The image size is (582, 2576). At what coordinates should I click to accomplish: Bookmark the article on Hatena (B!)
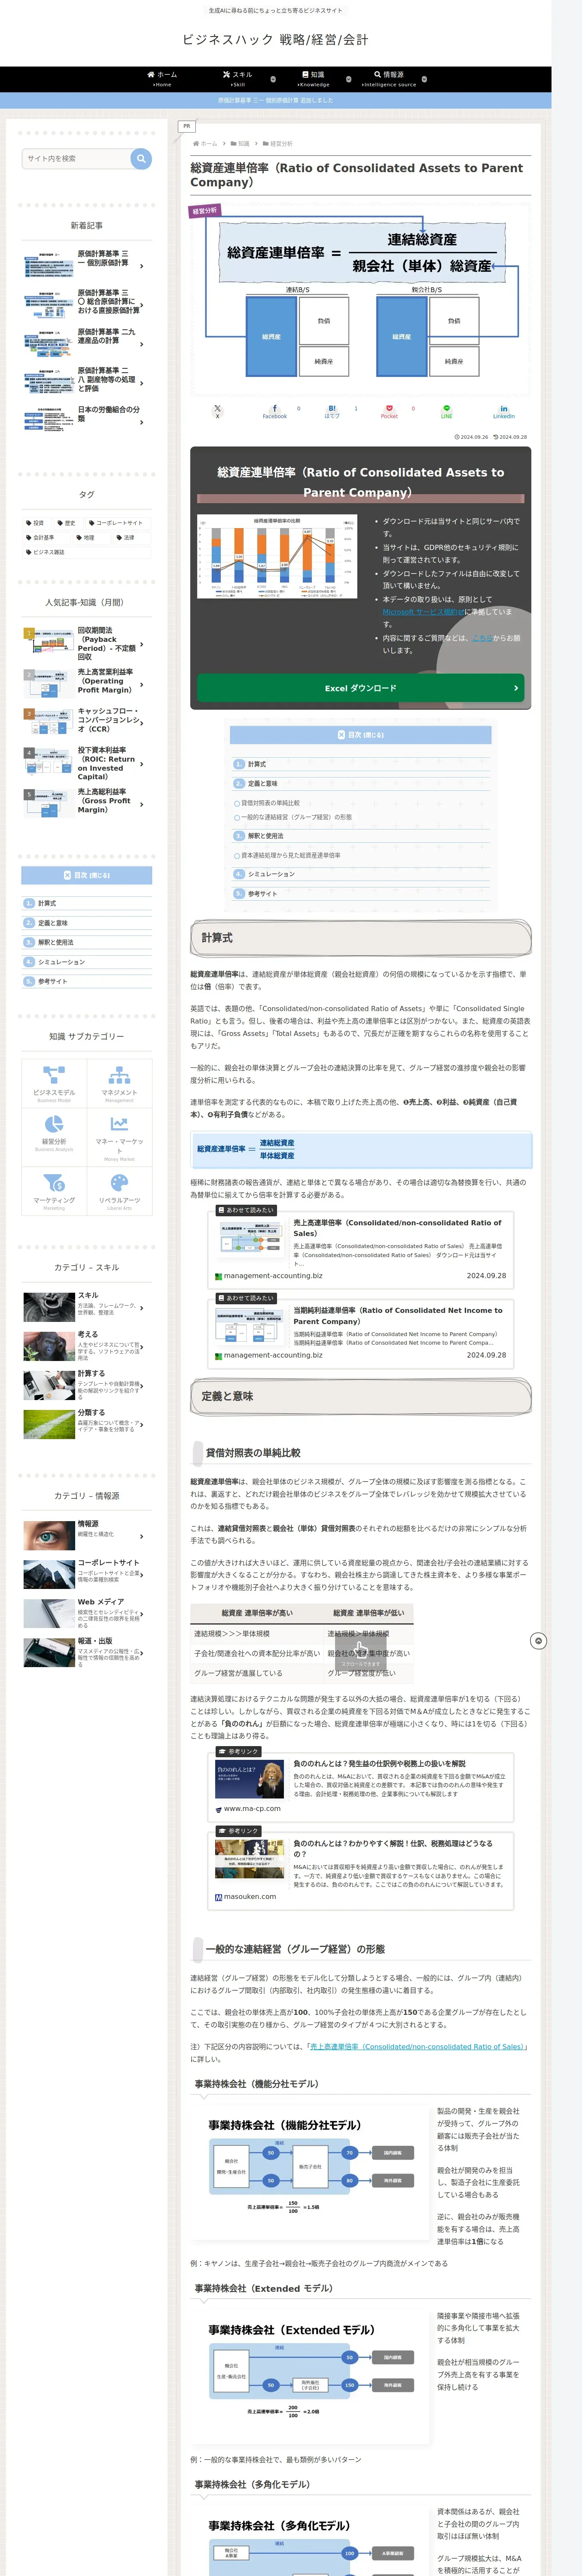click(332, 411)
